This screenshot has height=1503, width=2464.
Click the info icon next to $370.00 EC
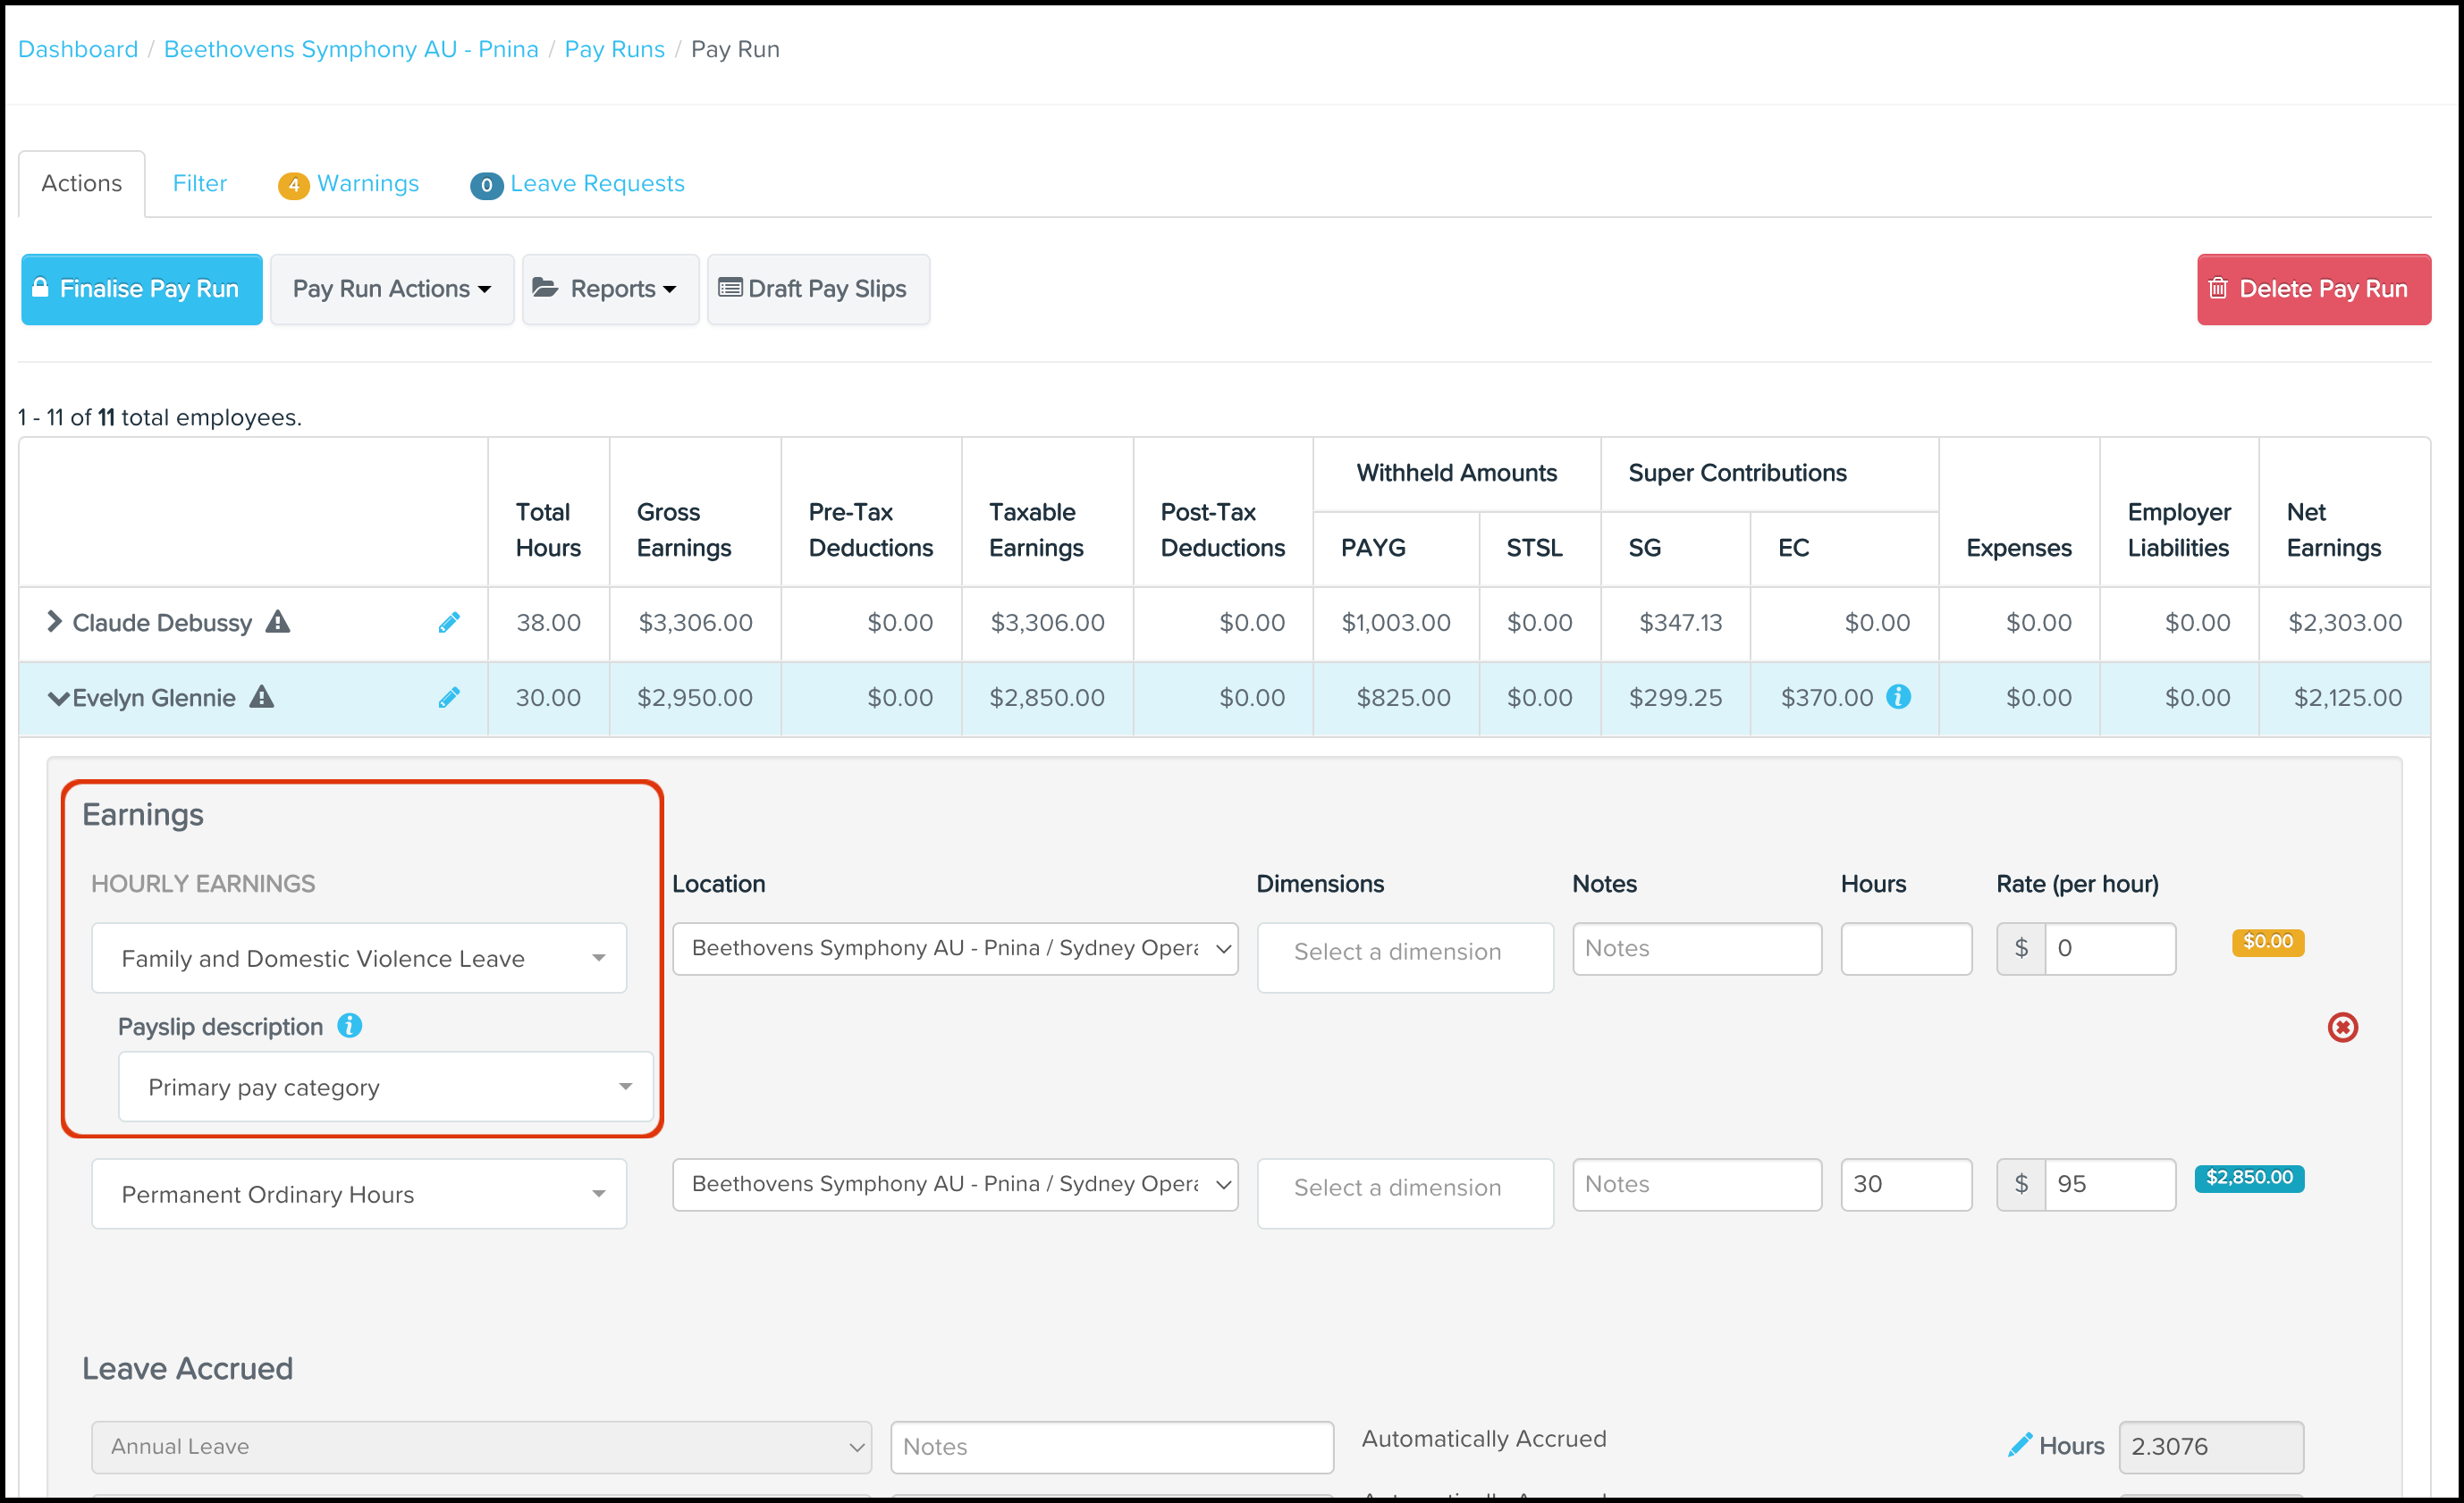click(1898, 696)
